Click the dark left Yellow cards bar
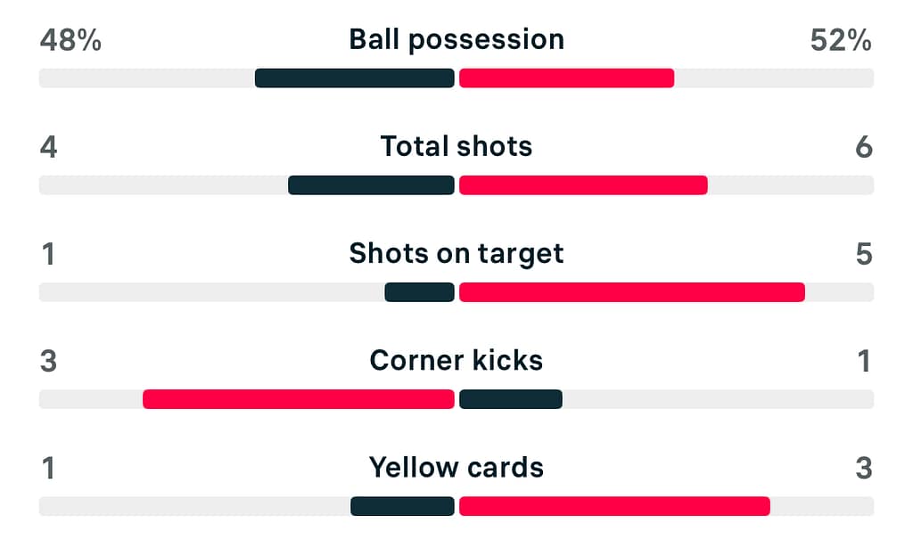913x556 pixels. (x=402, y=506)
